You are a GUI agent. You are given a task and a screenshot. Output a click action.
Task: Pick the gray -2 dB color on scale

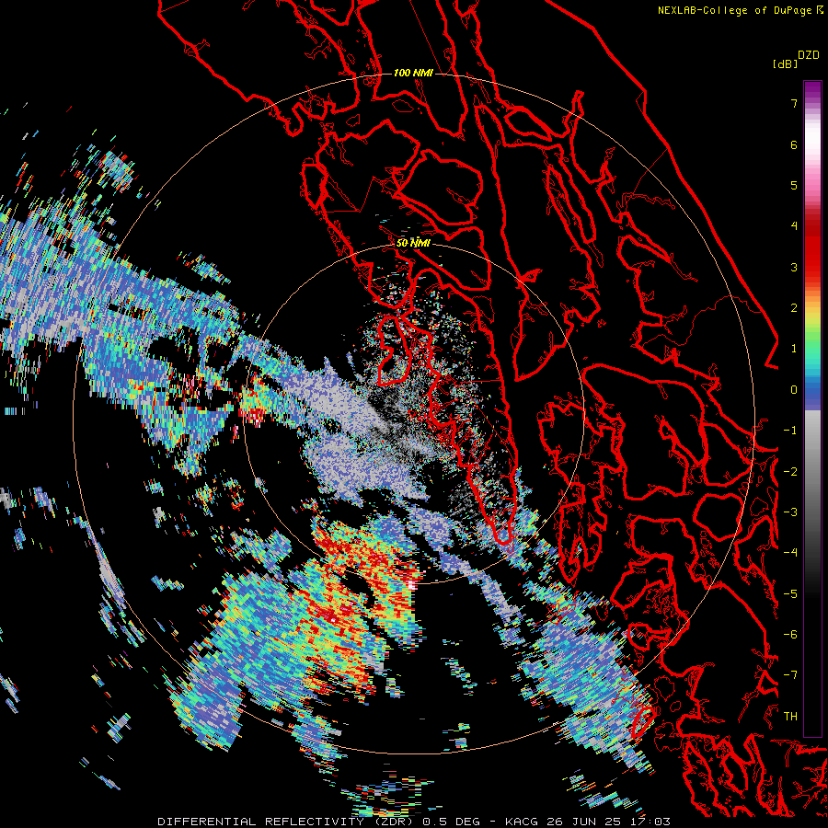click(x=812, y=472)
